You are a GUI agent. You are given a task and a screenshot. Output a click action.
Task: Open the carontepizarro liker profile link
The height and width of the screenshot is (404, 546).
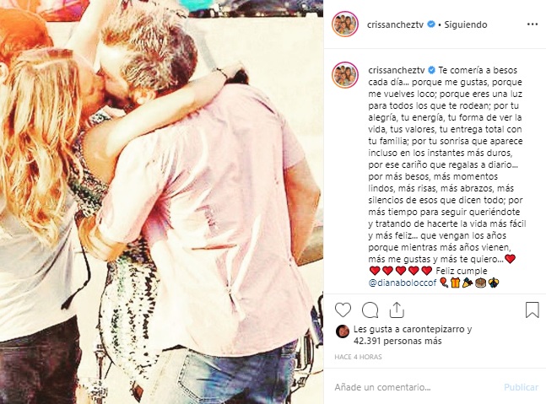[x=433, y=329]
